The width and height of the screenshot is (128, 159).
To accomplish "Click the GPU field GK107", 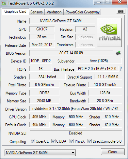I will pos(42,29).
